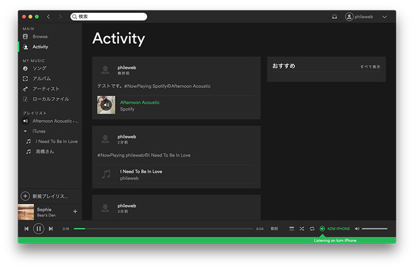The height and width of the screenshot is (269, 414).
Task: Toggle the lyrics (歌詞) button
Action: (x=274, y=228)
